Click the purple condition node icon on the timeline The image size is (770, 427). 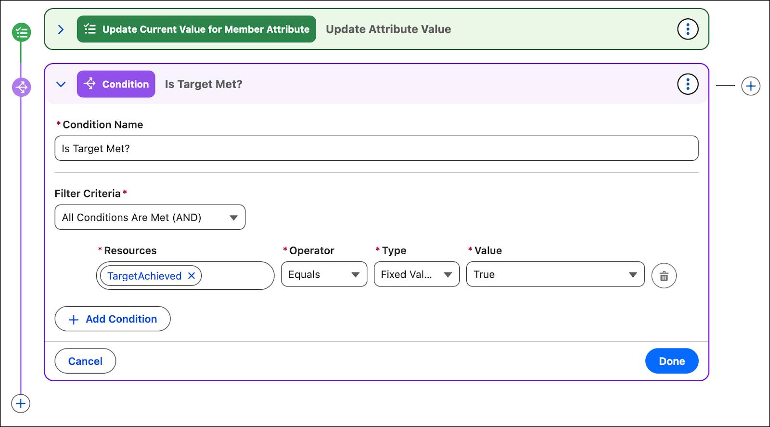[21, 87]
